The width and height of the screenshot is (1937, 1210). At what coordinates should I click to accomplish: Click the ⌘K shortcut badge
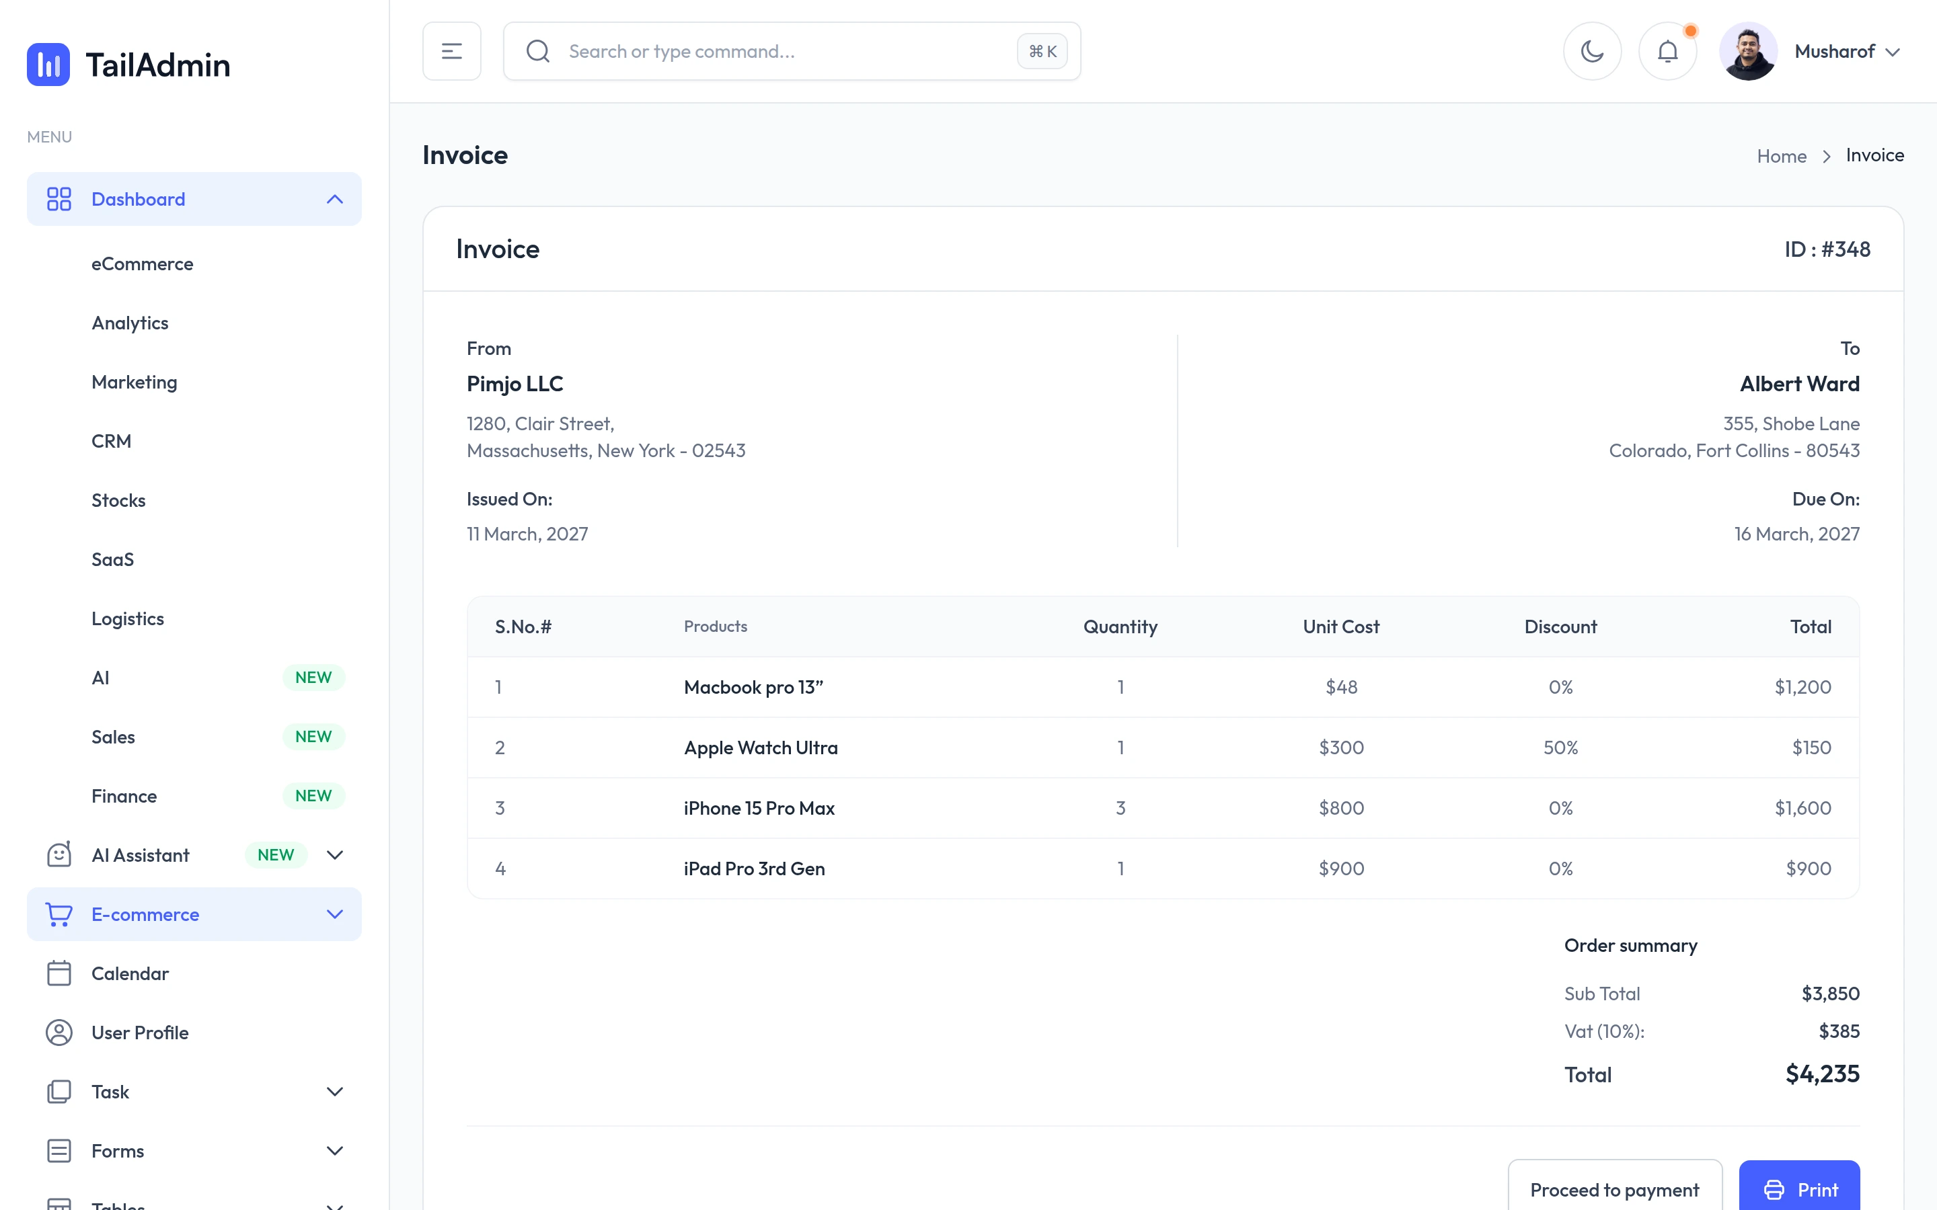point(1042,51)
